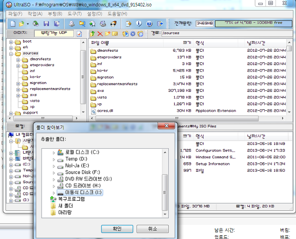Select the sxs folder in file list

101,91
